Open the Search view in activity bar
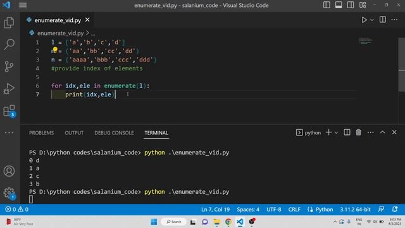 point(9,44)
